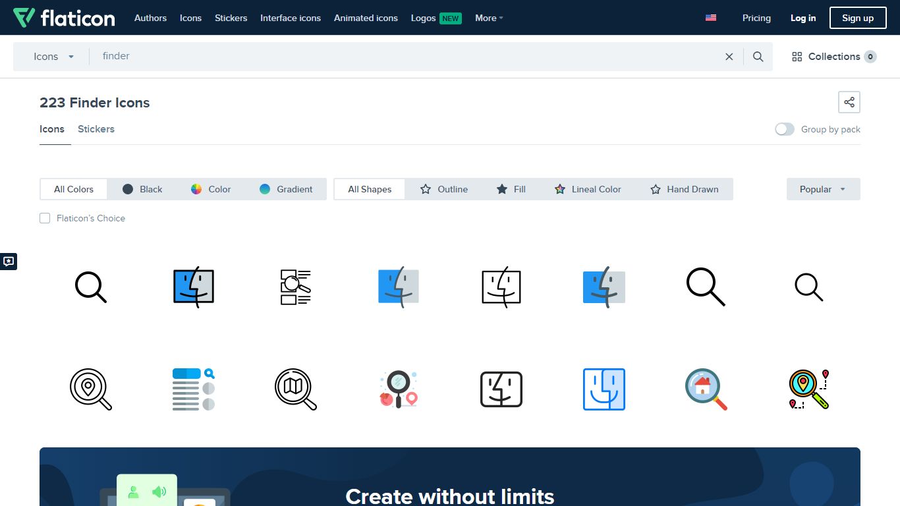Filter by Hand Drawn star shape

684,189
